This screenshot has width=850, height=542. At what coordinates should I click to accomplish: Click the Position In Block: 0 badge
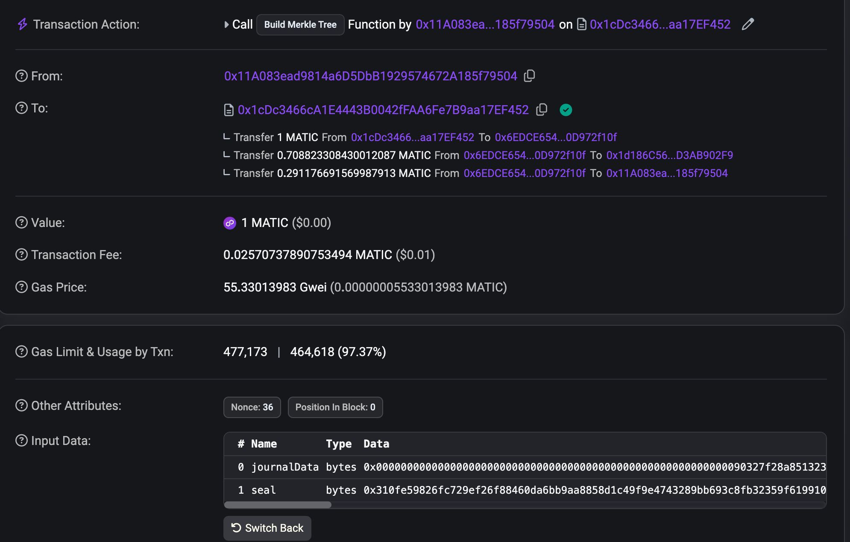click(x=335, y=407)
